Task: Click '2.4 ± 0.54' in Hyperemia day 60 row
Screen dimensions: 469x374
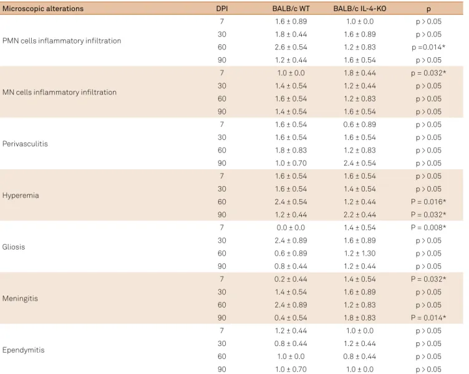Action: click(291, 202)
